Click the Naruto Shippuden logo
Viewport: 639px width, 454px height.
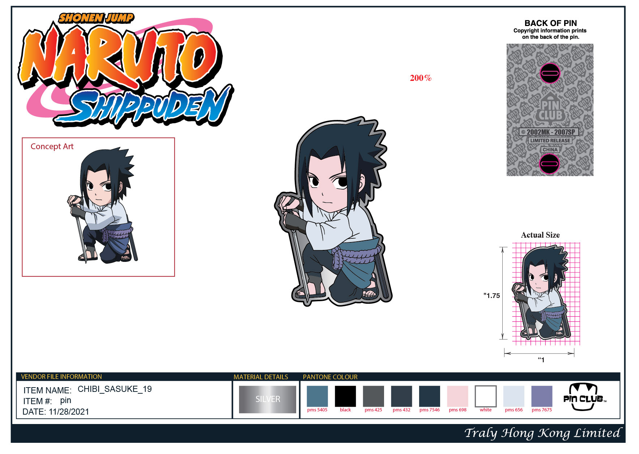[x=126, y=70]
